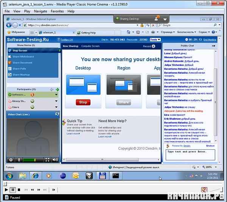Click the Desktop sharing thumbnail
The height and width of the screenshot is (202, 227).
click(x=83, y=85)
